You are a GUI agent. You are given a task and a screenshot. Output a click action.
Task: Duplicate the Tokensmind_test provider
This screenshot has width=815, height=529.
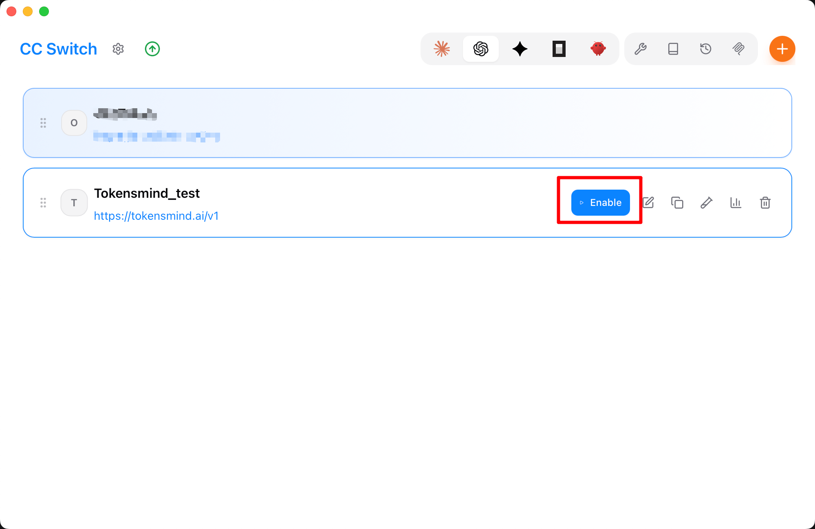tap(677, 203)
